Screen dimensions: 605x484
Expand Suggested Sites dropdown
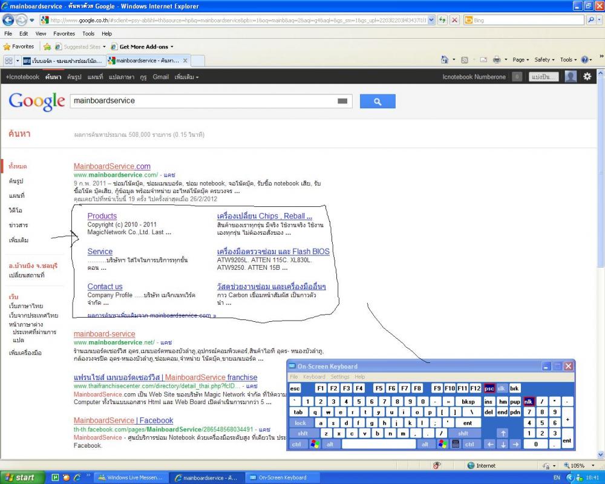104,47
